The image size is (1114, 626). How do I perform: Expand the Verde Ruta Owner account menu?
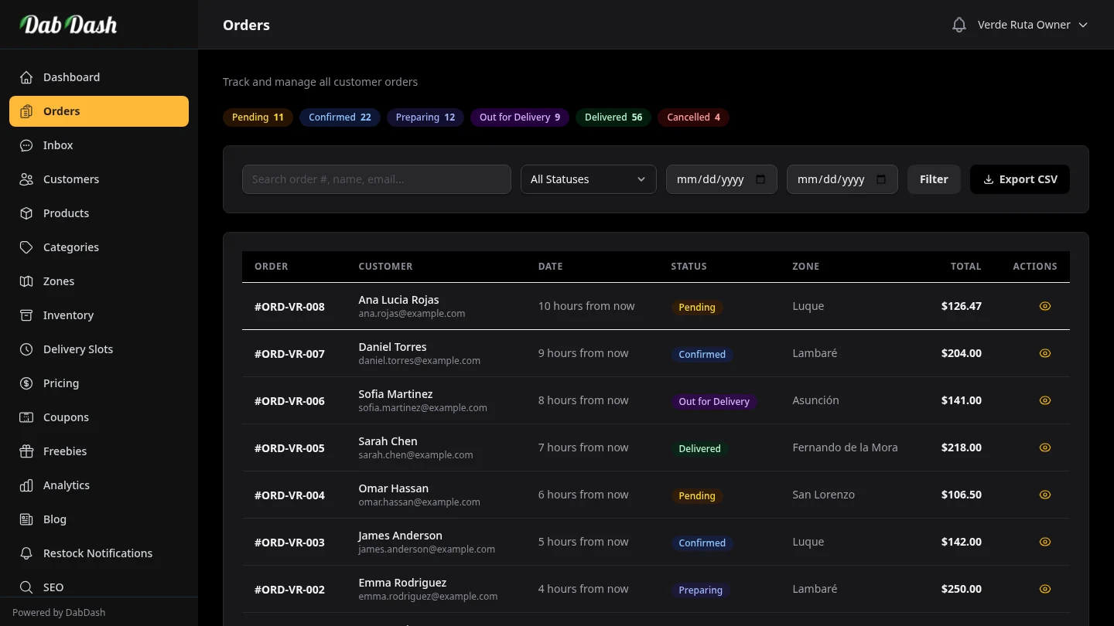[1033, 24]
